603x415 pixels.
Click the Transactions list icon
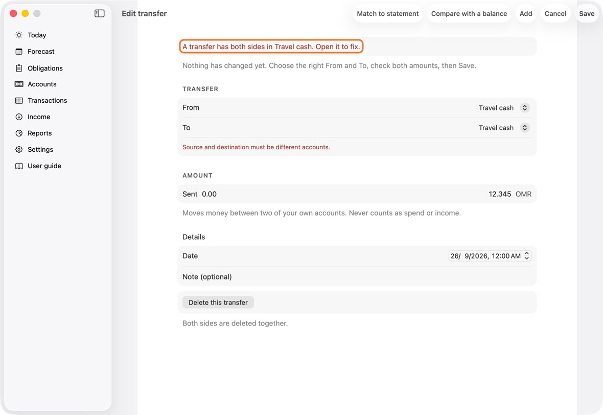[19, 100]
